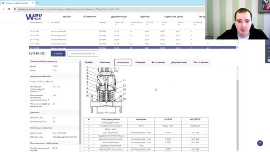Click the materials panel scrollbar
270x152 pixels.
point(238,114)
